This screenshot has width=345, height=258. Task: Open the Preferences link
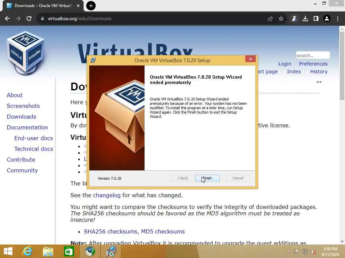pyautogui.click(x=313, y=64)
